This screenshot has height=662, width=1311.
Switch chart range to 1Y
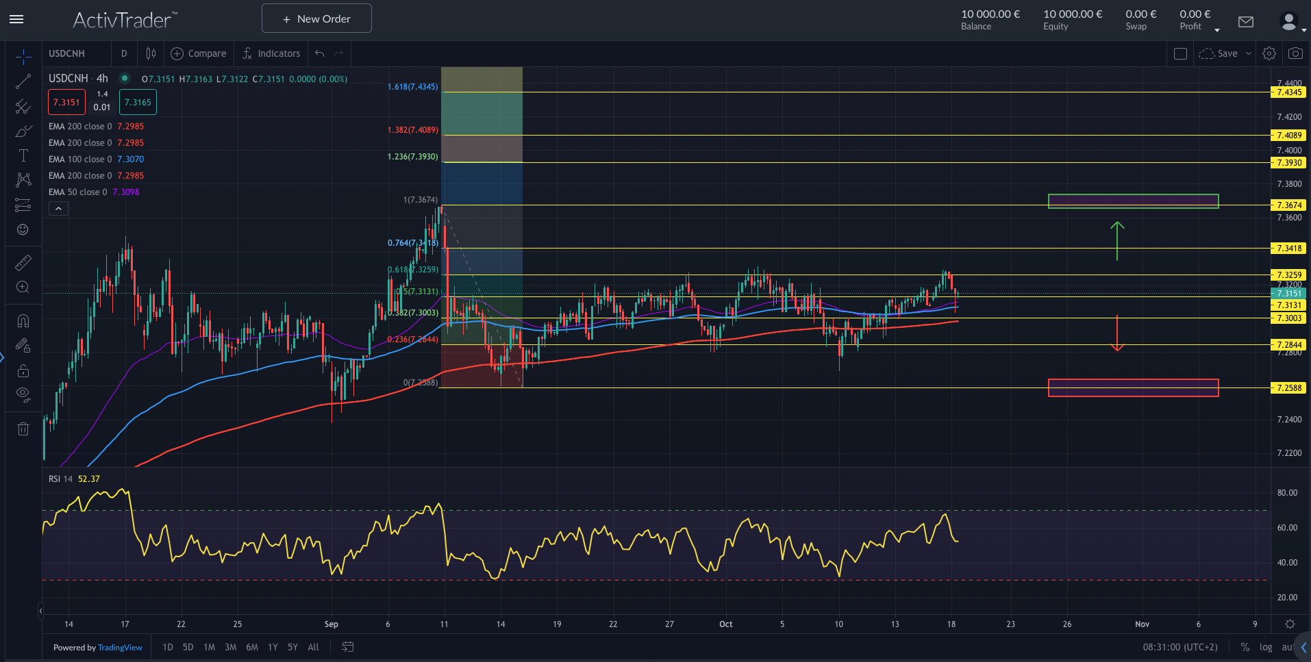(272, 647)
